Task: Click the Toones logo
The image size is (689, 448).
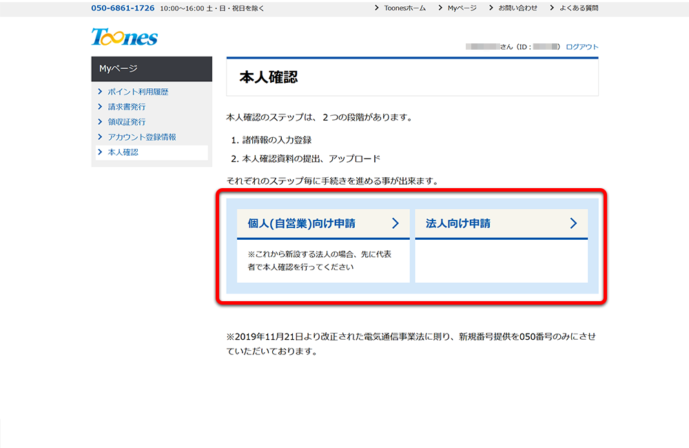Action: [125, 37]
